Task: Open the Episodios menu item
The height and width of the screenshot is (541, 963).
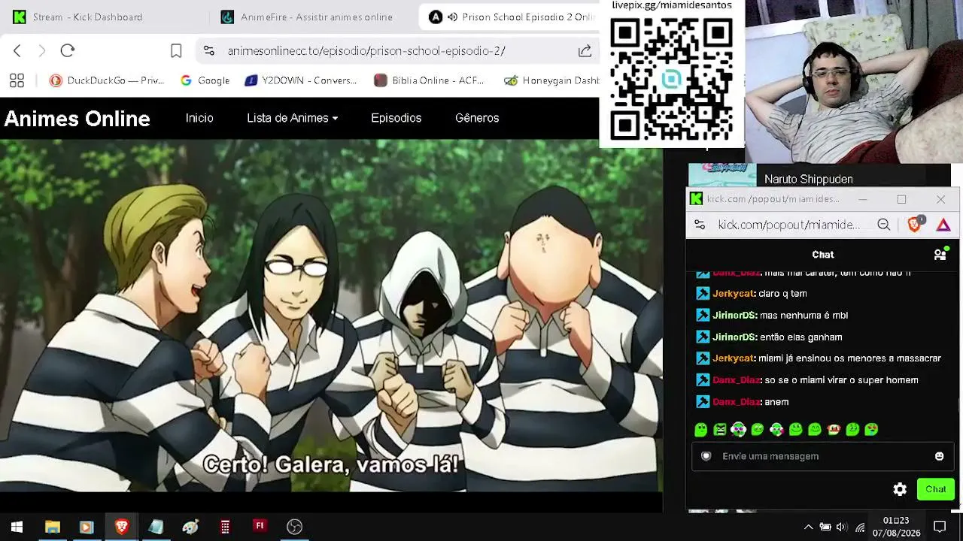Action: click(396, 118)
